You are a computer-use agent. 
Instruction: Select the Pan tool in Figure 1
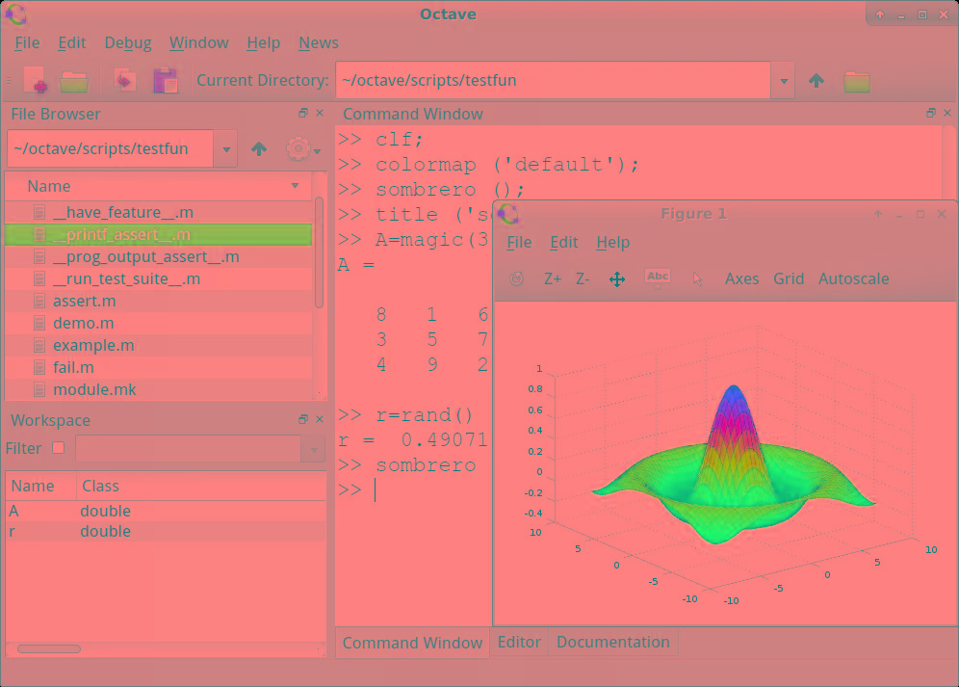pos(617,279)
